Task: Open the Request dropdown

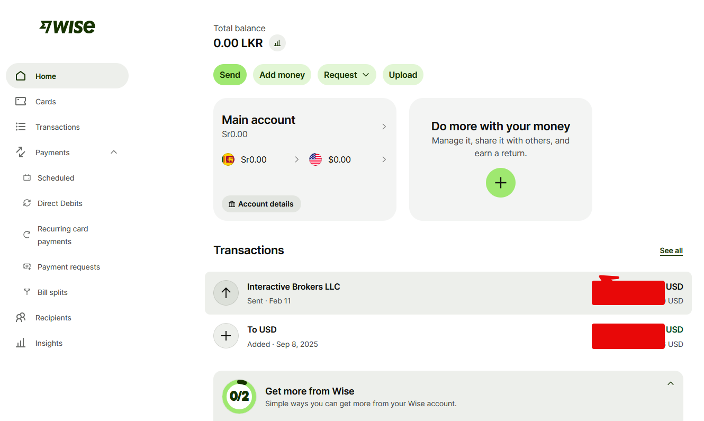Action: tap(347, 75)
